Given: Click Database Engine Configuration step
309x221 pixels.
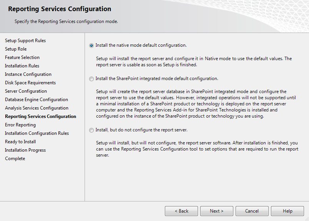Looking at the screenshot, I should (x=37, y=100).
